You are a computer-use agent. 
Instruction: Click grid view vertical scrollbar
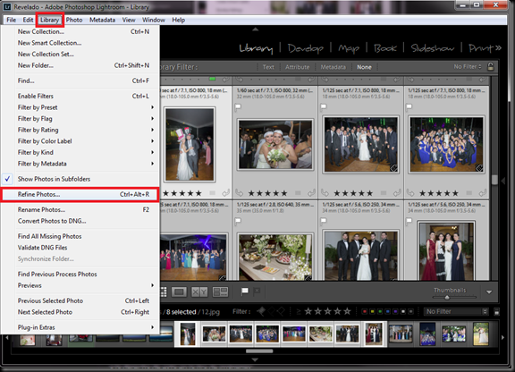[494, 180]
